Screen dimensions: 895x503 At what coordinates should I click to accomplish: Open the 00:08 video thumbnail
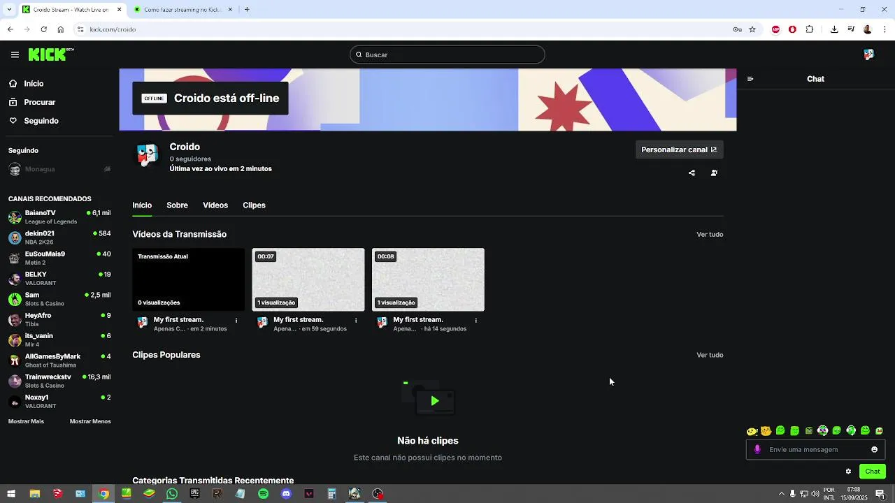428,279
